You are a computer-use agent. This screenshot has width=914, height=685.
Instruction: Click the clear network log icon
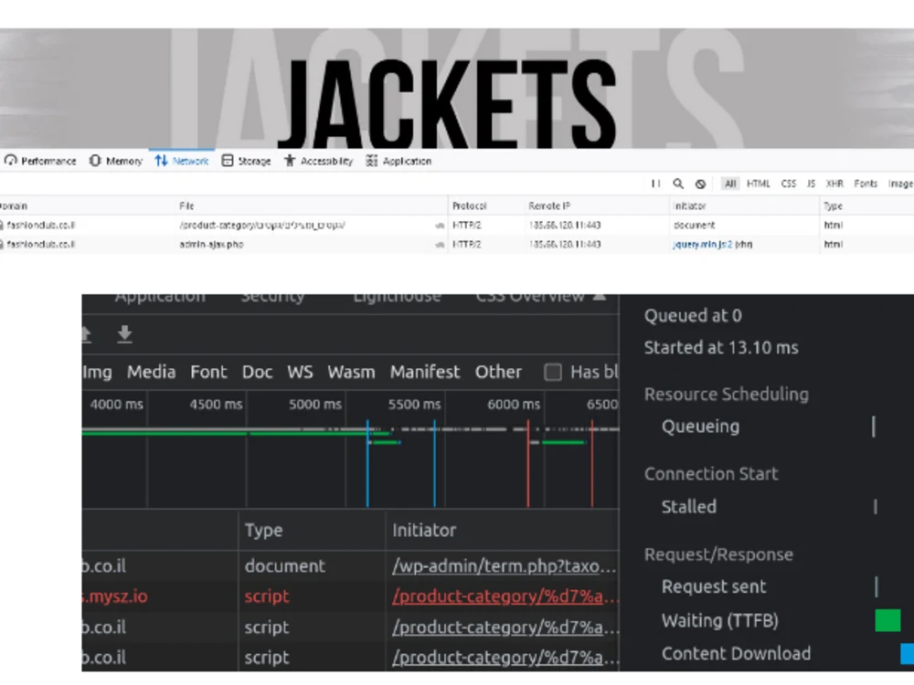pyautogui.click(x=699, y=184)
